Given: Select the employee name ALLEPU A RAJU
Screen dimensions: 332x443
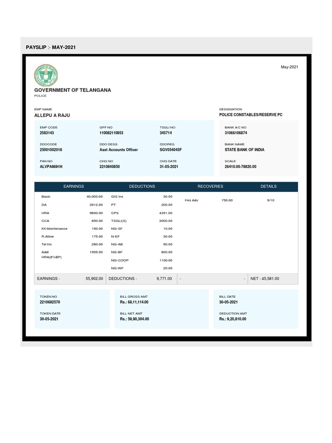Looking at the screenshot, I should pyautogui.click(x=52, y=115).
